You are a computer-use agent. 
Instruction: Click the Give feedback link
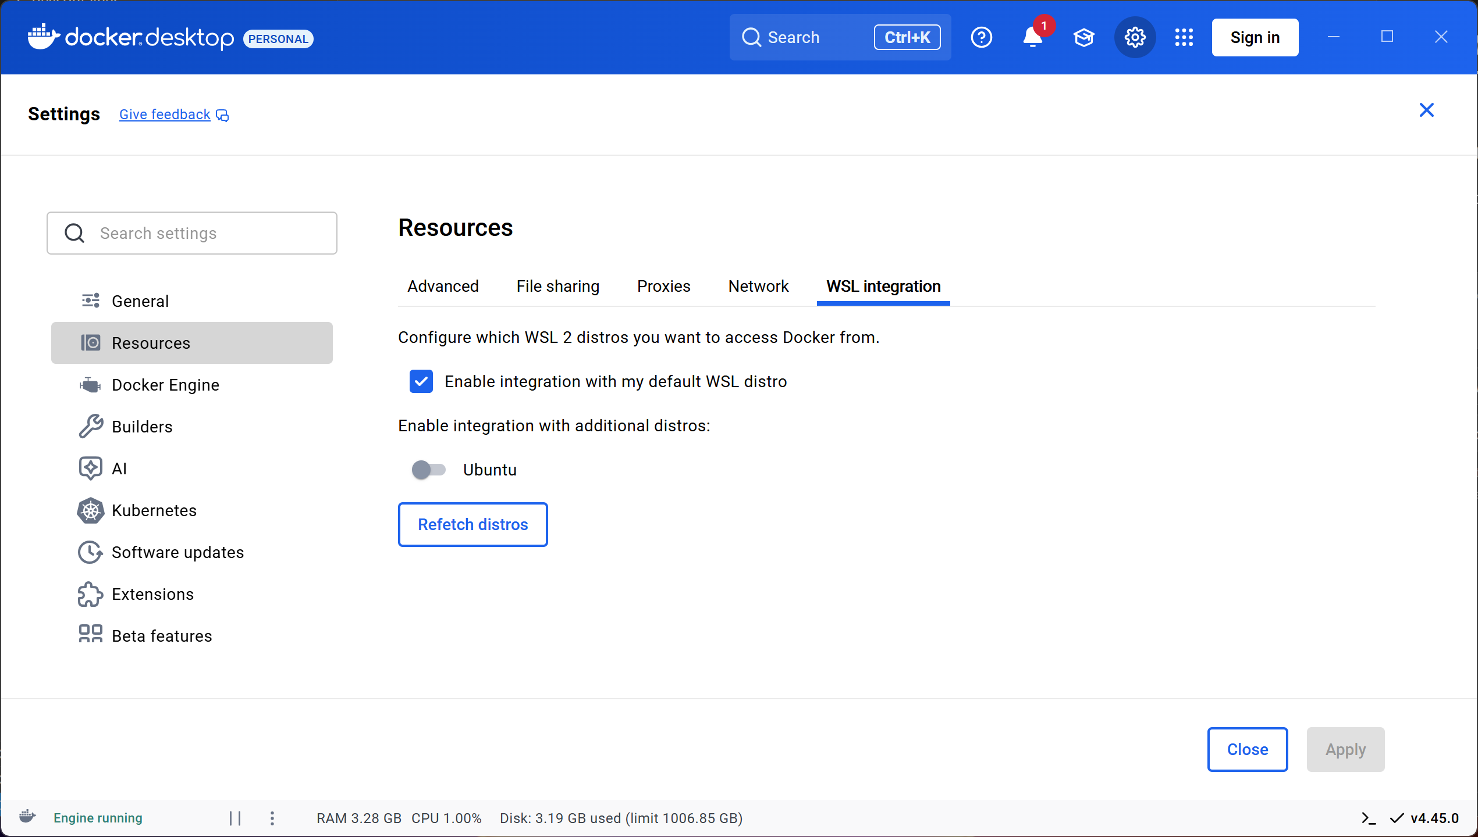tap(165, 115)
